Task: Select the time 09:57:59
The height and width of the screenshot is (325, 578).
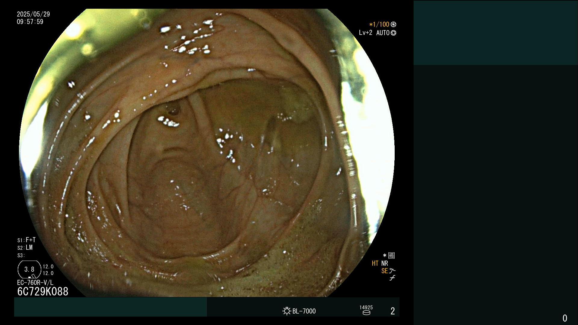Action: (x=30, y=22)
